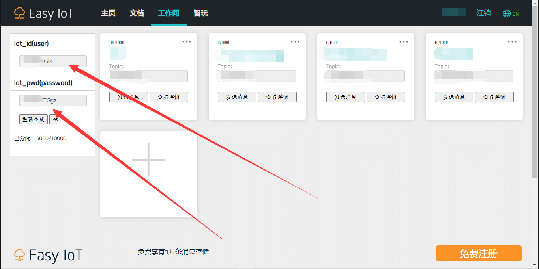Click the Iot_id user input field
Image resolution: width=539 pixels, height=269 pixels.
click(53, 61)
